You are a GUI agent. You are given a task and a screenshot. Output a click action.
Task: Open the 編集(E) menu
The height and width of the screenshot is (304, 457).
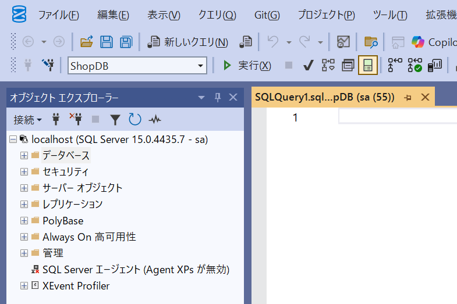point(113,15)
